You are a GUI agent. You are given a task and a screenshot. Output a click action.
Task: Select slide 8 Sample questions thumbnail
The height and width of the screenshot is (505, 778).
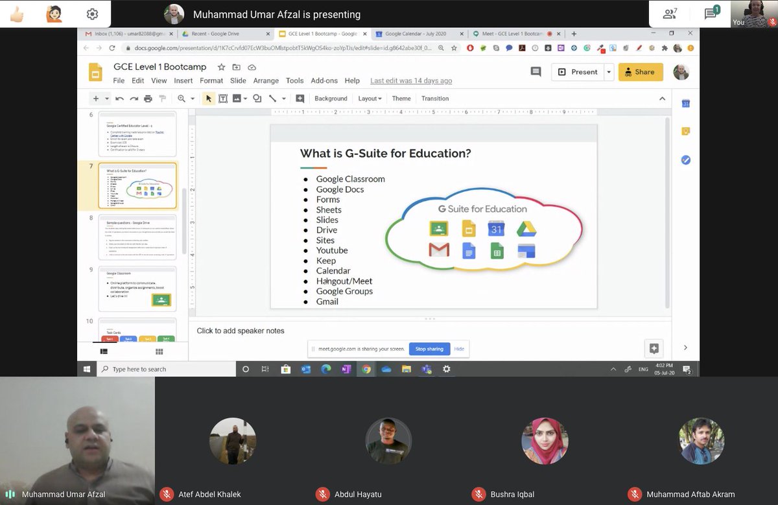click(x=137, y=237)
